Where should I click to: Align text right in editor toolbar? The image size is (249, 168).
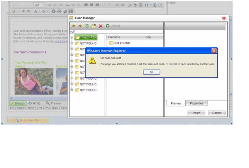coord(97,5)
